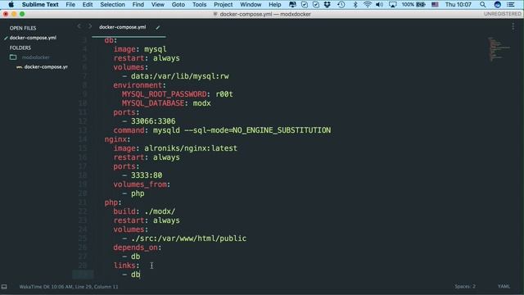Click the 'data:/var/lib/mysql:rw' volume entry
524x295 pixels.
(180, 76)
